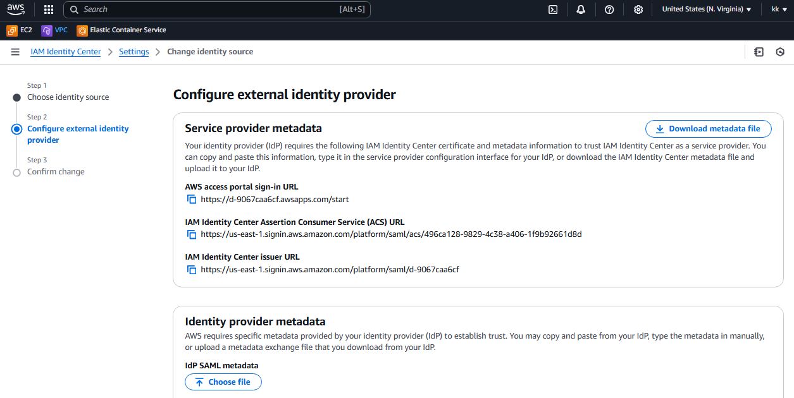Open the Elastic Container Service shortcut

(121, 30)
